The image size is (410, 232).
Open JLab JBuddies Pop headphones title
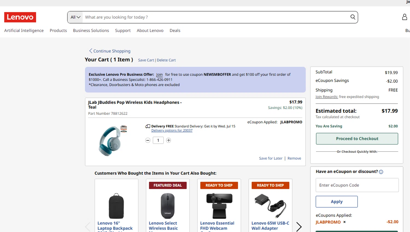(135, 105)
